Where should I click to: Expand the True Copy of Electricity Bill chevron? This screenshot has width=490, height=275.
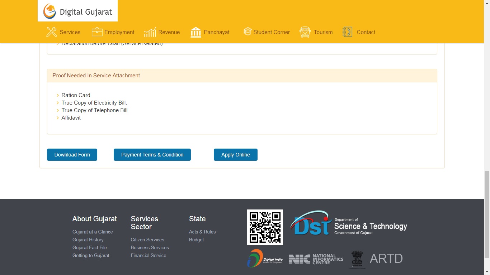[x=58, y=103]
